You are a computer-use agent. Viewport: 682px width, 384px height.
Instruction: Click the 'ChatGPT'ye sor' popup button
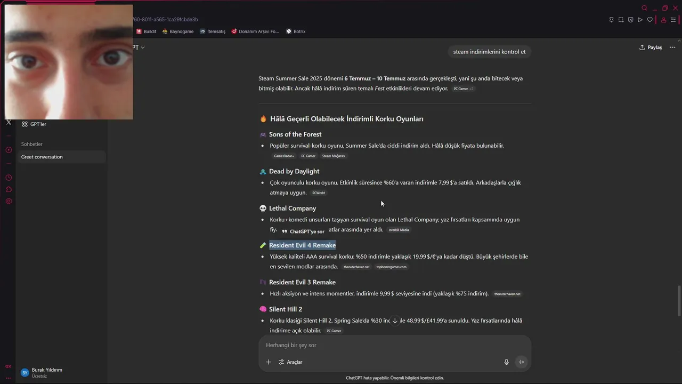(x=303, y=231)
